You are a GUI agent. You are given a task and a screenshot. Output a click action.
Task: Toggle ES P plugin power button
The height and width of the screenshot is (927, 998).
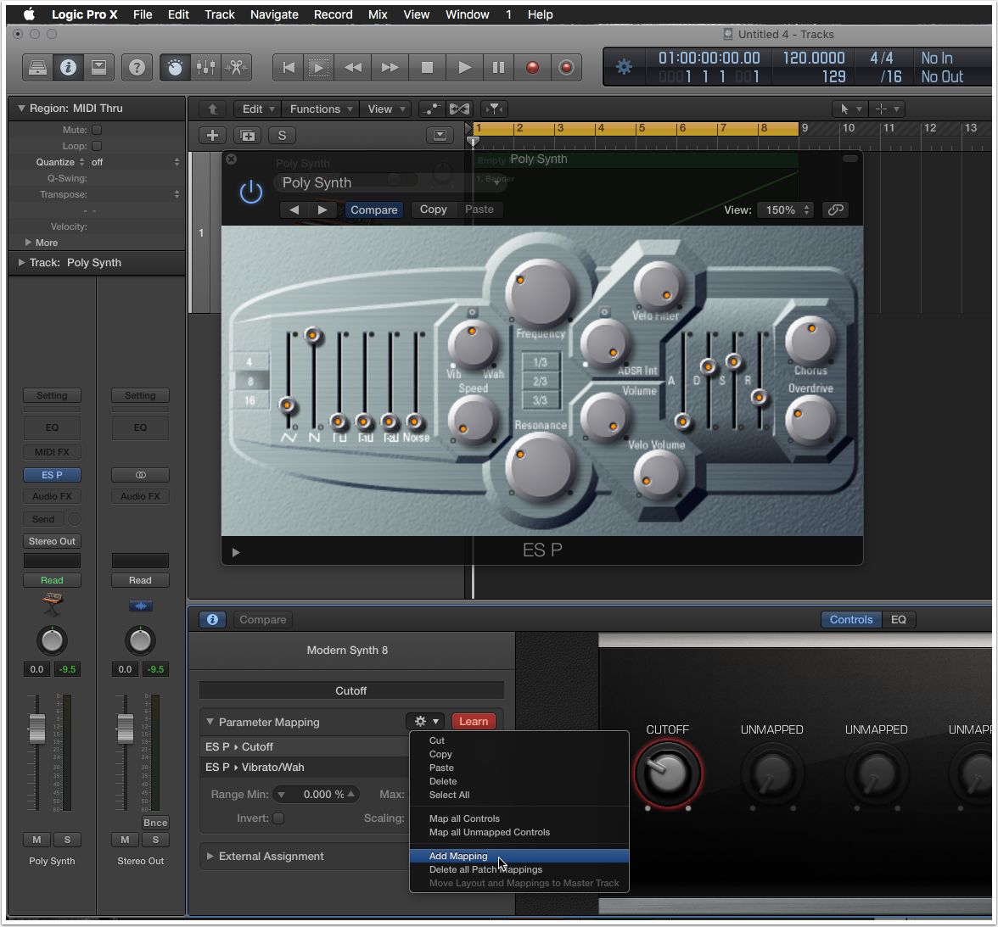pos(251,192)
